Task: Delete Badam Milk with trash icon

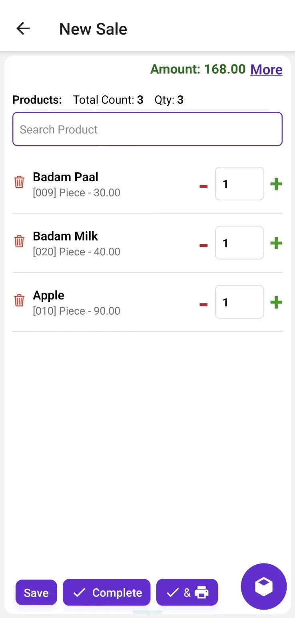Action: click(x=19, y=241)
